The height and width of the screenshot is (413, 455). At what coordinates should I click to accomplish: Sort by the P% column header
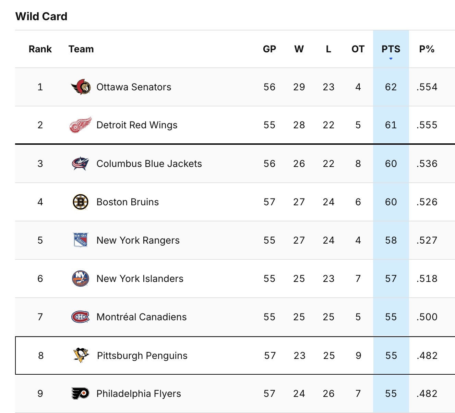(x=427, y=49)
